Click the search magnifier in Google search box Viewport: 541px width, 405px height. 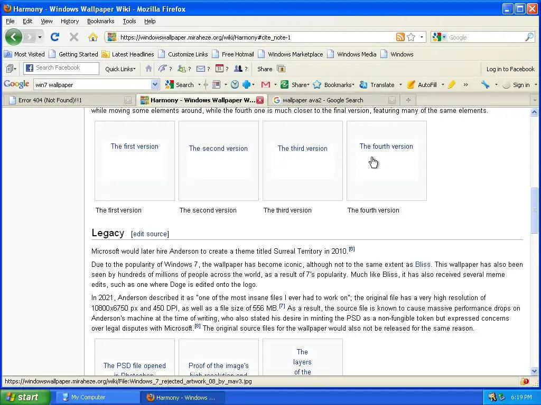coord(529,37)
